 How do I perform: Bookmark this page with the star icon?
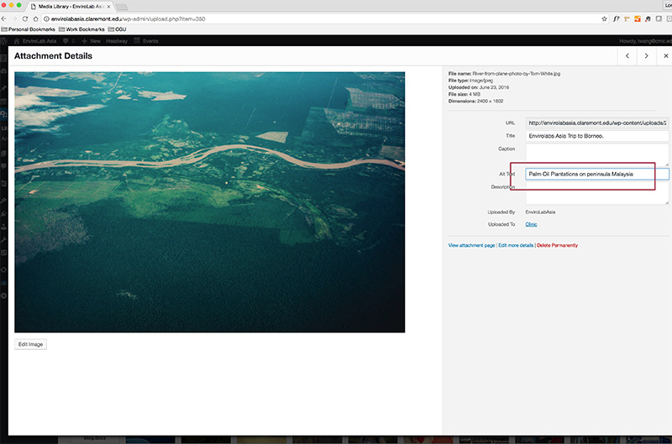[604, 18]
